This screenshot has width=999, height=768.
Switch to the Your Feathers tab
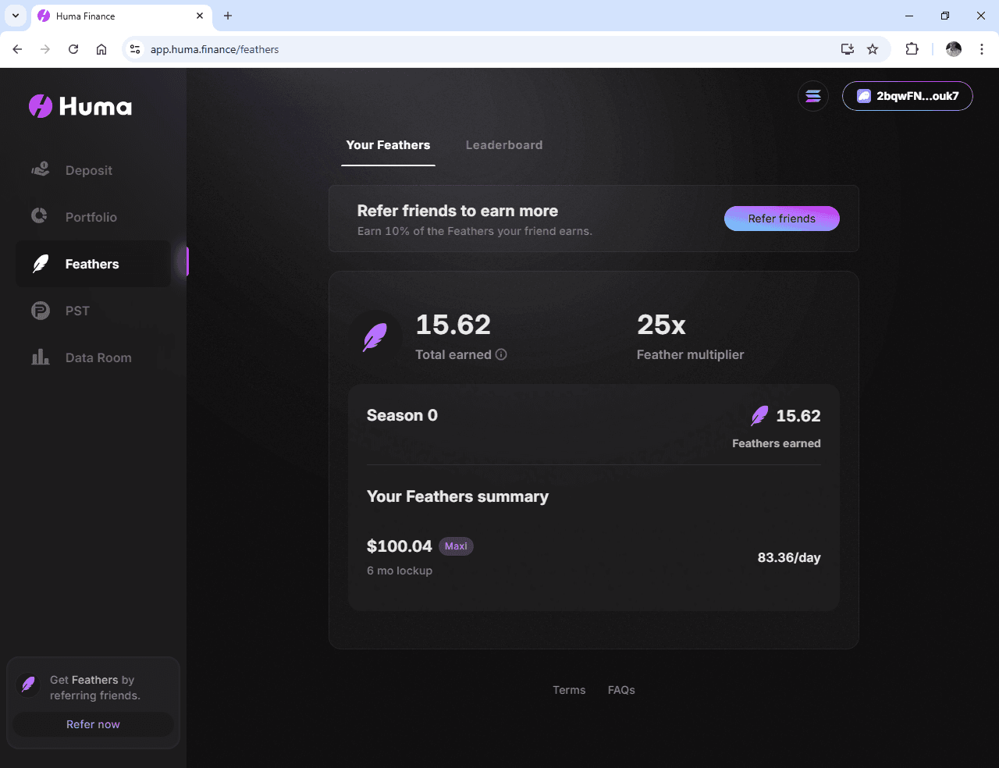388,145
